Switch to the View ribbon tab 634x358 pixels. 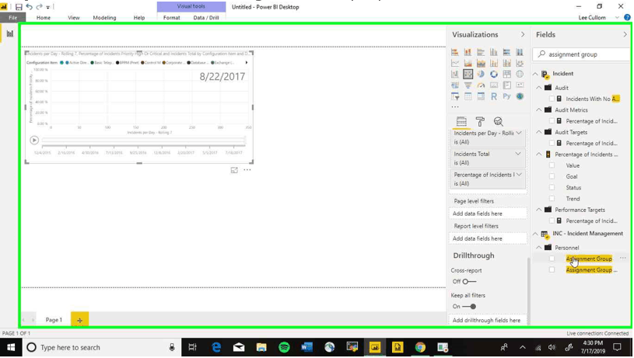[74, 18]
